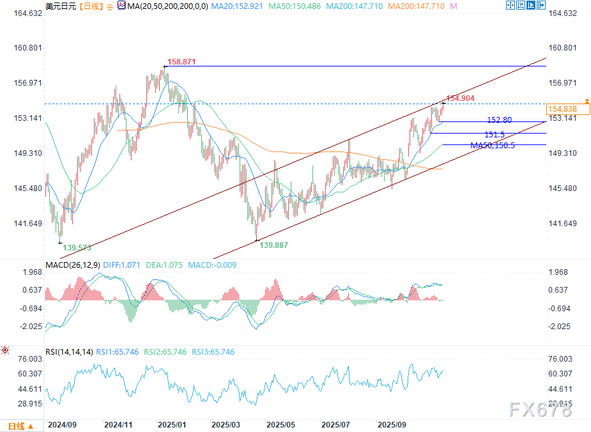Screen dimensions: 591x432
Task: Click the second icon in top-right chart toolbar
Action: tap(522, 6)
